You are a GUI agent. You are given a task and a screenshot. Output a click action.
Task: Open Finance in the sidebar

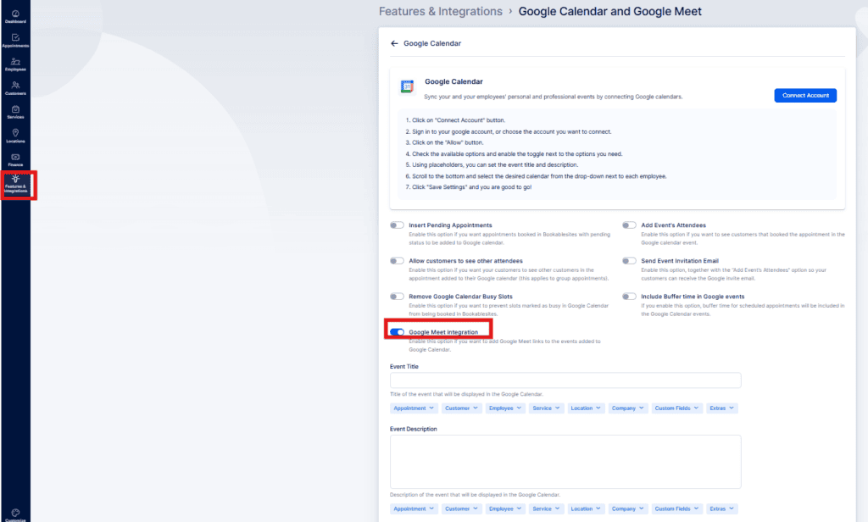(15, 159)
